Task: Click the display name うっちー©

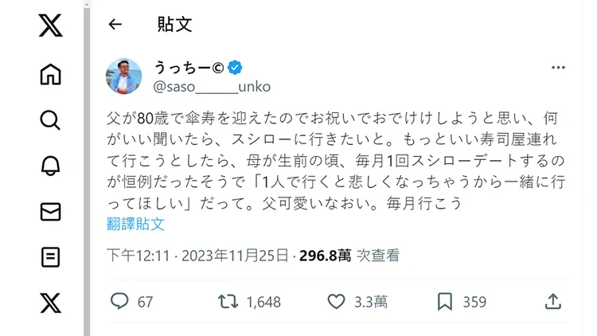Action: pyautogui.click(x=188, y=67)
